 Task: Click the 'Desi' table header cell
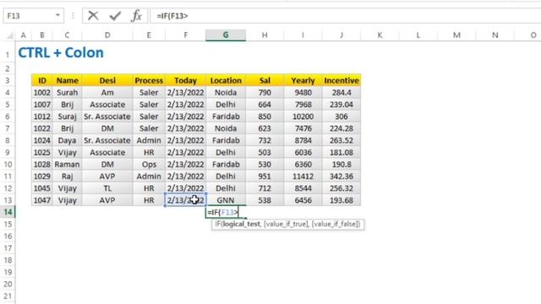[107, 80]
